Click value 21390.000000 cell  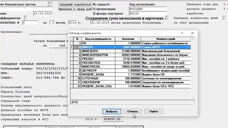tap(128, 51)
